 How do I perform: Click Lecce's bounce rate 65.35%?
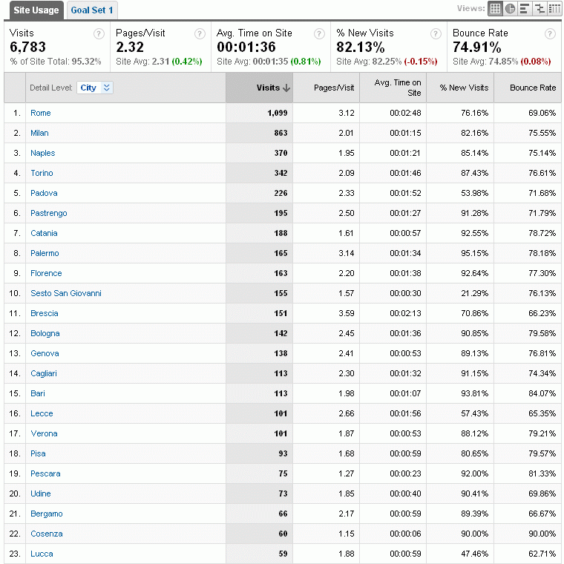[542, 413]
